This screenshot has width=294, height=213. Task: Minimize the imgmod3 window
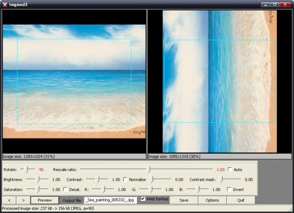point(266,4)
